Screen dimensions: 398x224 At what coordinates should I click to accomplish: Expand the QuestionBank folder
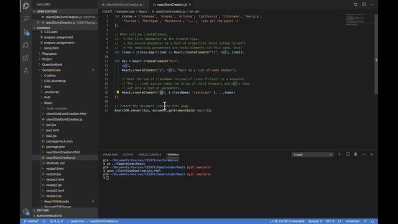[52, 65]
